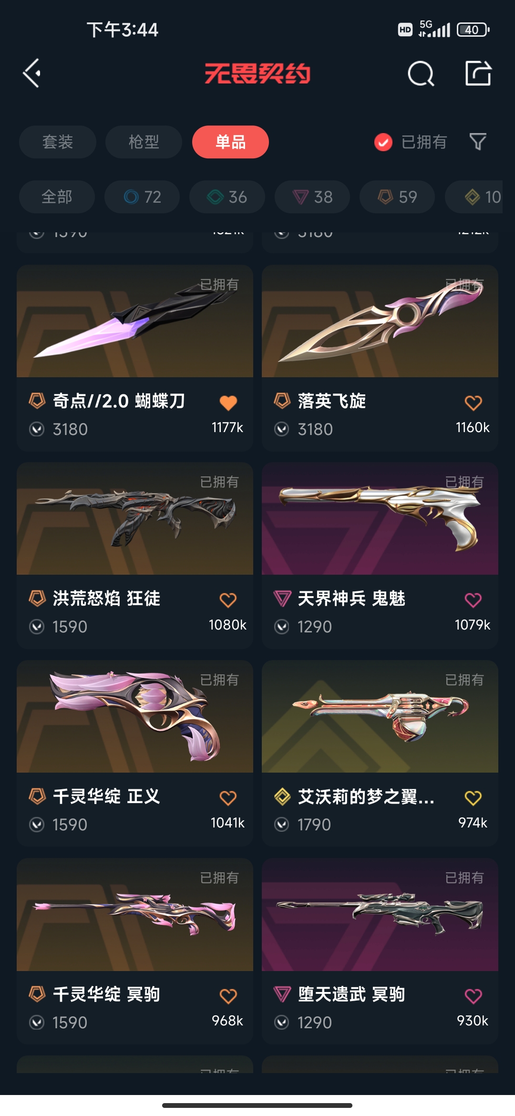Image resolution: width=515 pixels, height=1116 pixels.
Task: Open the filter funnel icon
Action: 478,142
